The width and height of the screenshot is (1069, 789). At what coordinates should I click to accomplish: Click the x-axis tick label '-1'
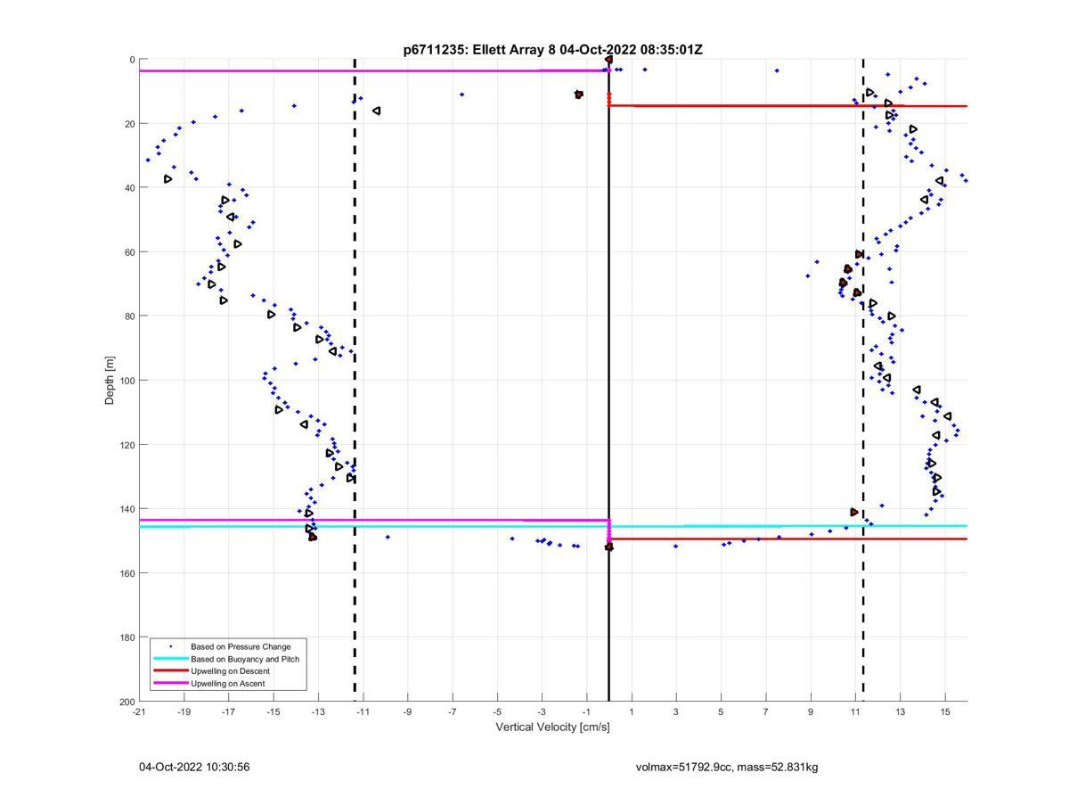pos(587,711)
